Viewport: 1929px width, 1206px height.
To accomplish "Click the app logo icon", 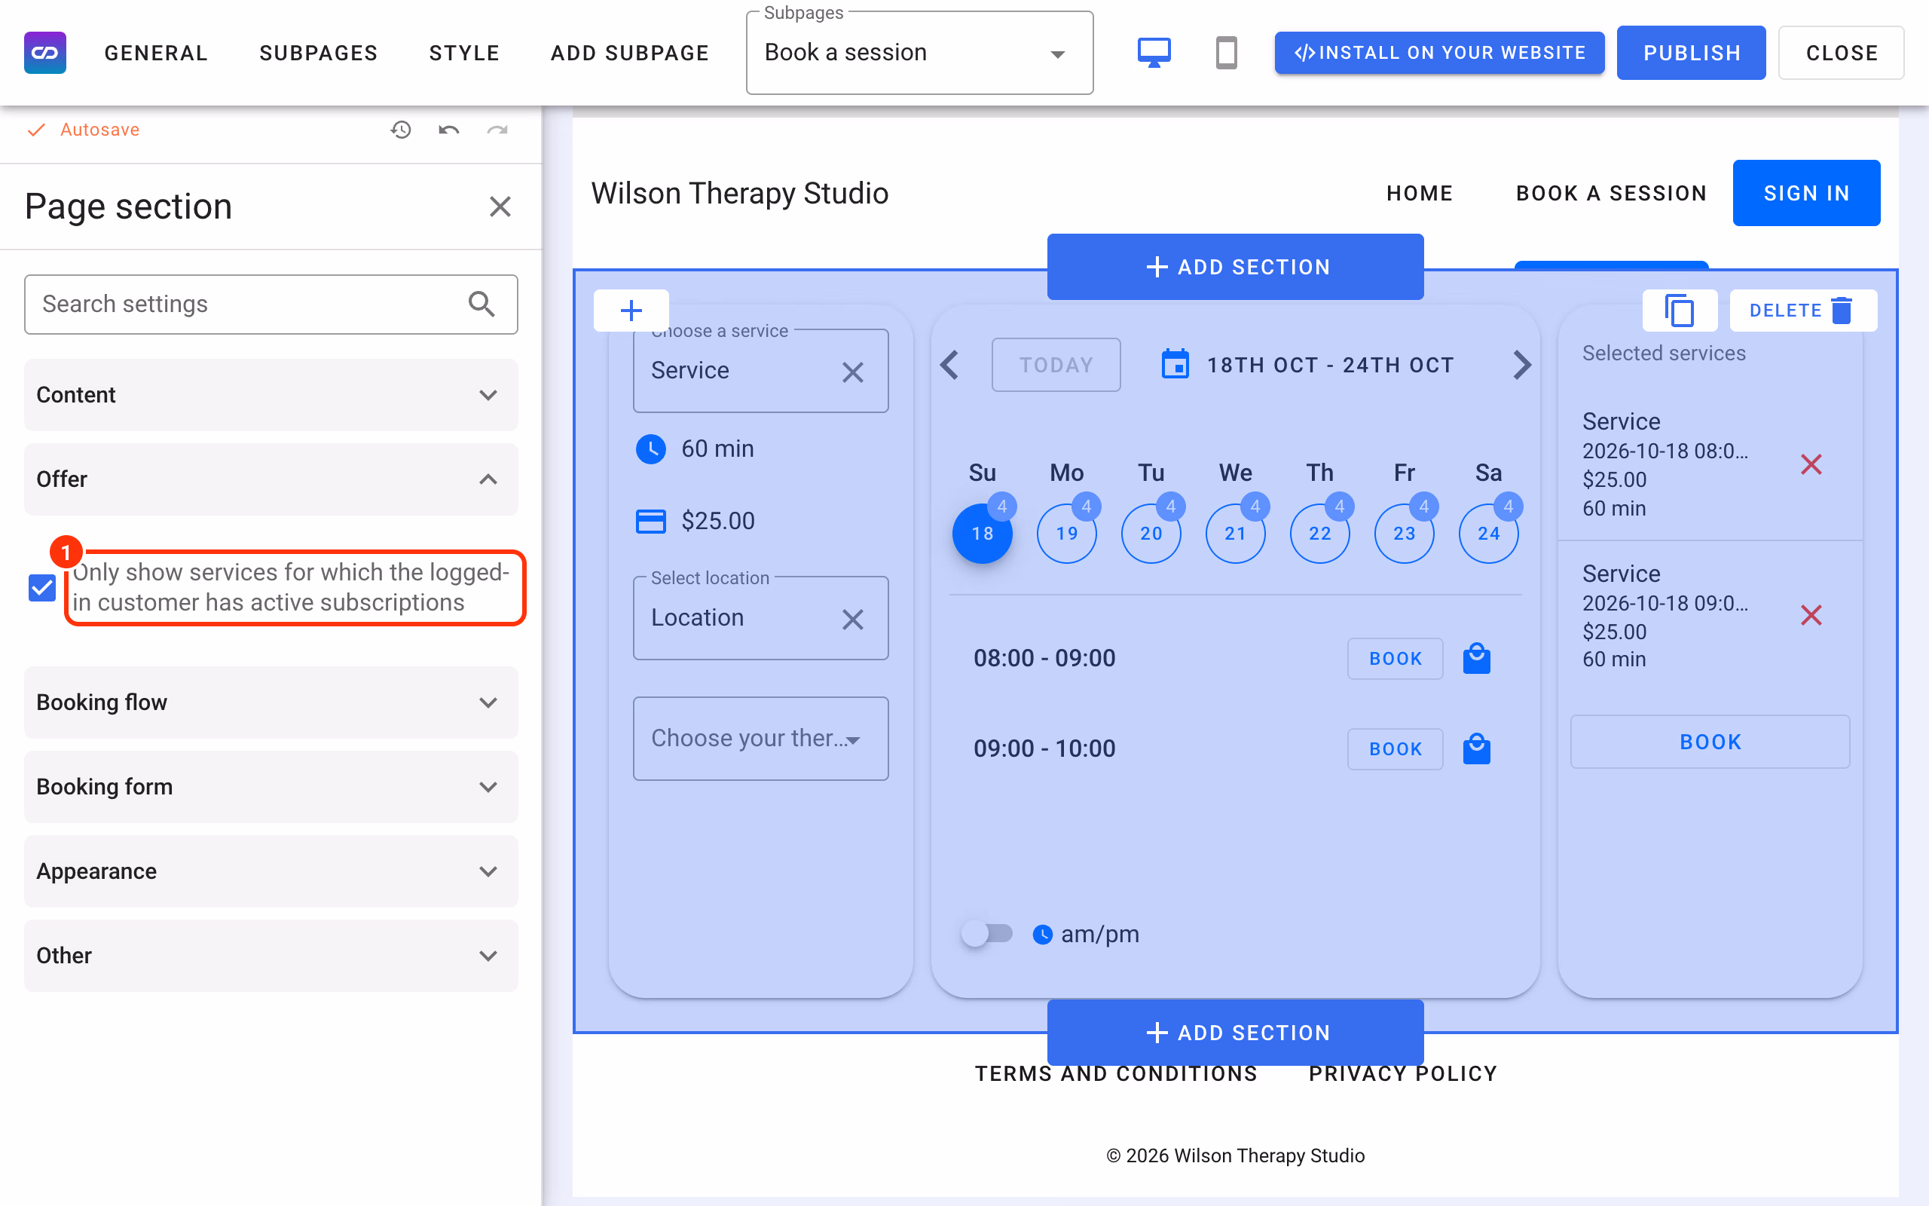I will 45,53.
